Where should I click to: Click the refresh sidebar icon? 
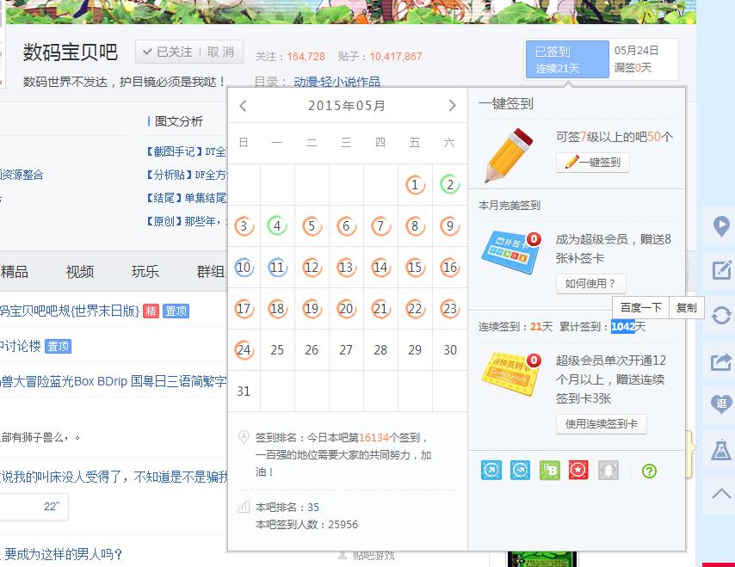(x=721, y=315)
